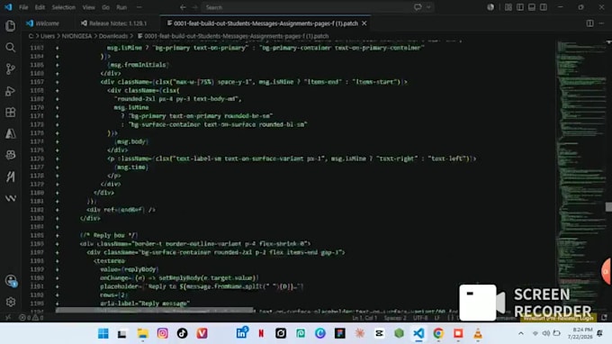Open Google Chrome from the taskbar
Image resolution: width=612 pixels, height=344 pixels.
[438, 333]
